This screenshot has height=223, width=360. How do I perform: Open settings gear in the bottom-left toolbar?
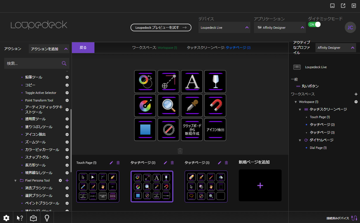tap(6, 218)
